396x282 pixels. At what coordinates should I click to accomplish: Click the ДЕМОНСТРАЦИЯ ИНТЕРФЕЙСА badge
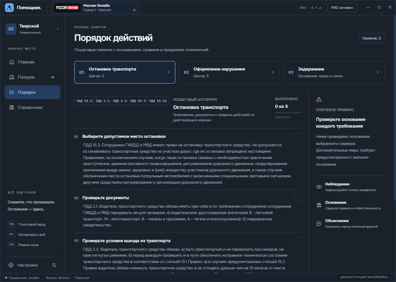(364, 277)
